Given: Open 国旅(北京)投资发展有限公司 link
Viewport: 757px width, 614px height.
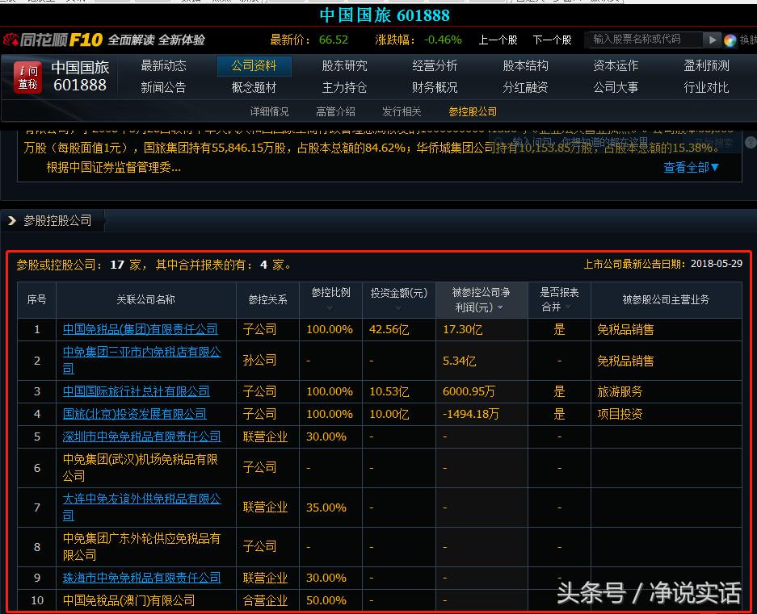Looking at the screenshot, I should [x=135, y=414].
